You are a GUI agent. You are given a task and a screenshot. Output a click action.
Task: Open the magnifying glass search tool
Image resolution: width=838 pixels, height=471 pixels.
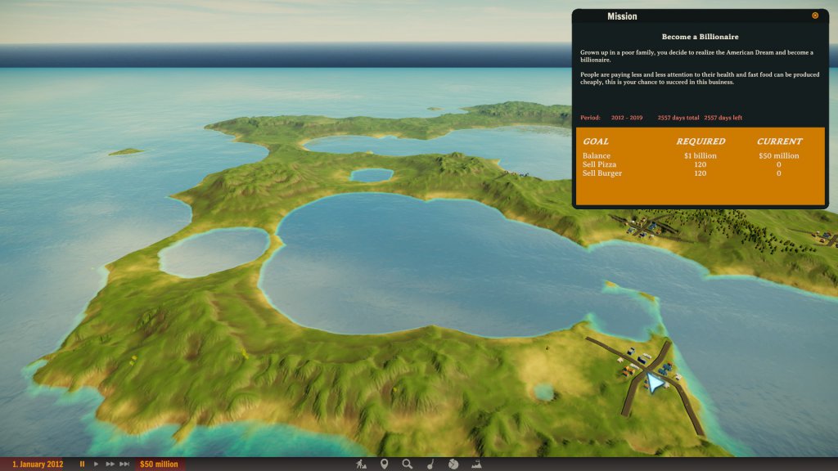point(407,464)
